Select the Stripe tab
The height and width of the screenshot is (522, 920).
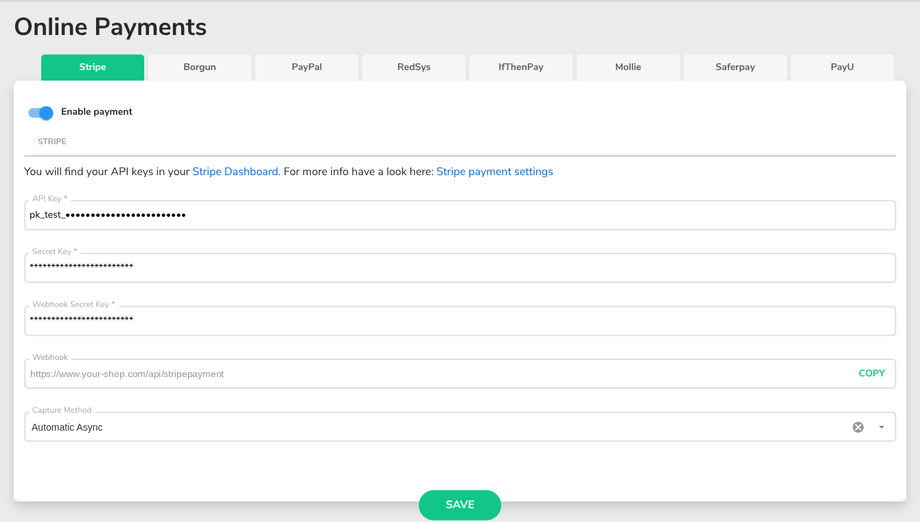(x=93, y=67)
